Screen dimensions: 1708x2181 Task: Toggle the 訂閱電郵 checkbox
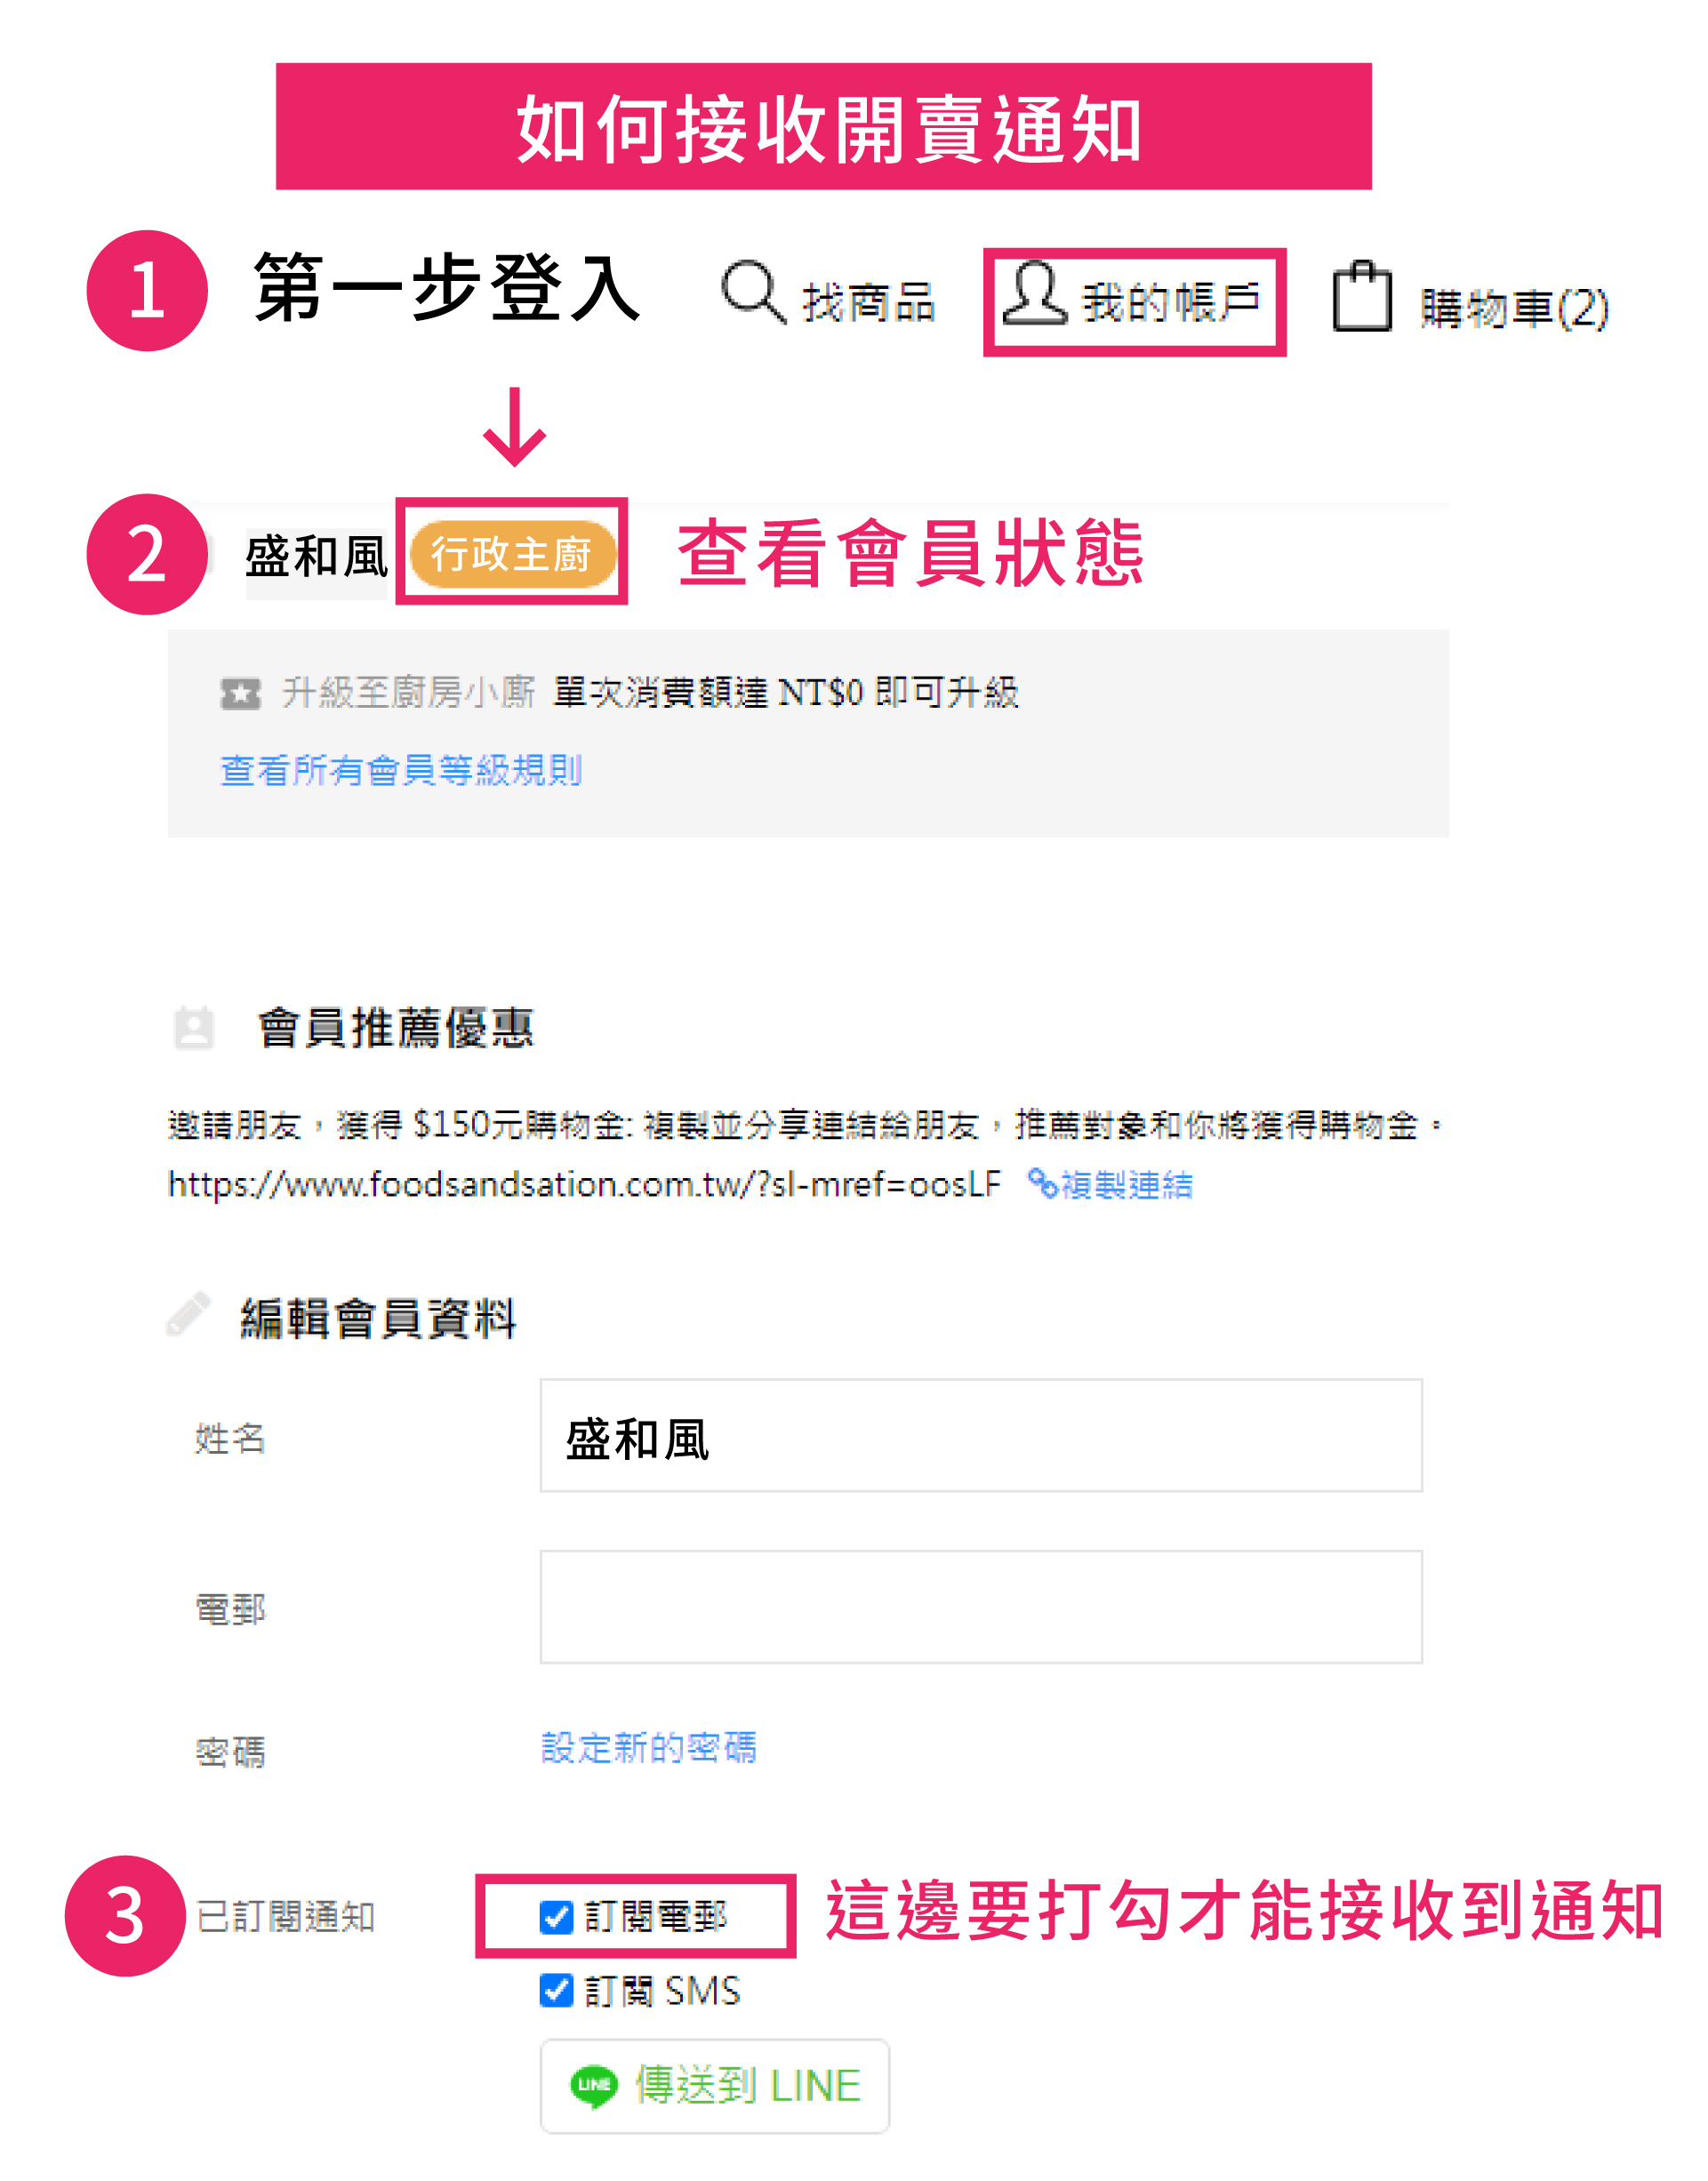pos(556,1916)
